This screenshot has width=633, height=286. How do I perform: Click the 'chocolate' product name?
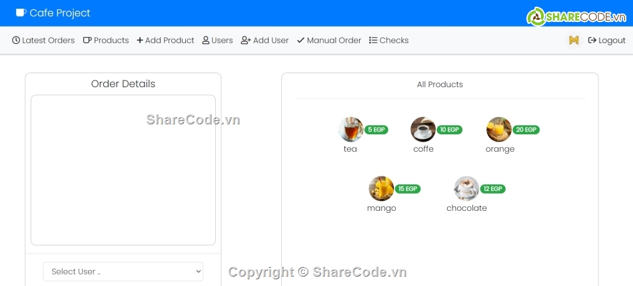(466, 208)
